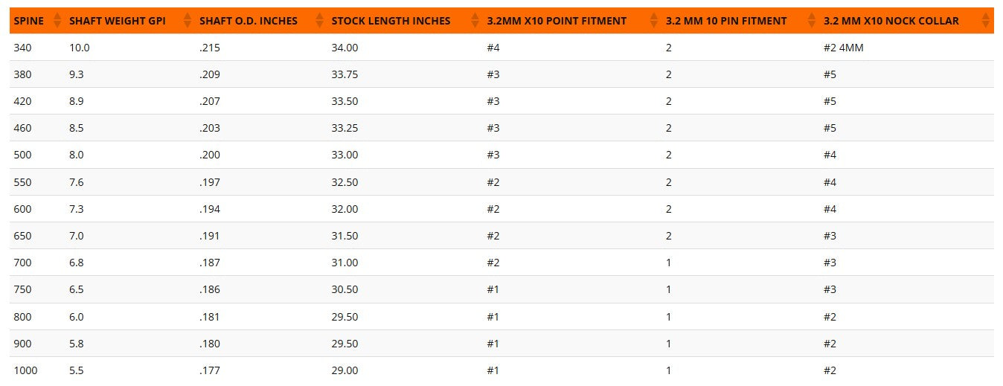Click the 6.8 shaft weight cell
Image resolution: width=1003 pixels, height=386 pixels.
(77, 263)
